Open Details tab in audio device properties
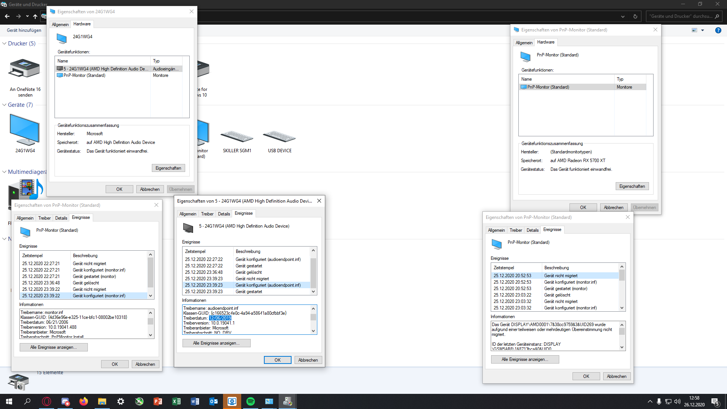This screenshot has height=409, width=727. pyautogui.click(x=224, y=214)
